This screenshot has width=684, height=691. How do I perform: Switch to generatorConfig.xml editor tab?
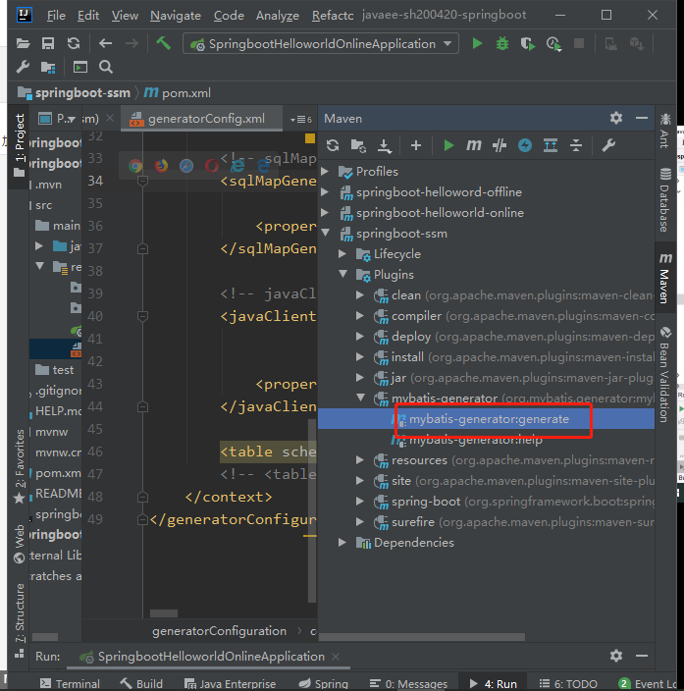[201, 119]
